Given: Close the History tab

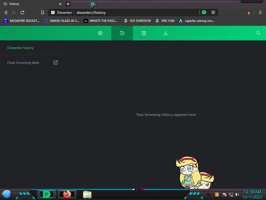Looking at the screenshot, I should [60, 4].
